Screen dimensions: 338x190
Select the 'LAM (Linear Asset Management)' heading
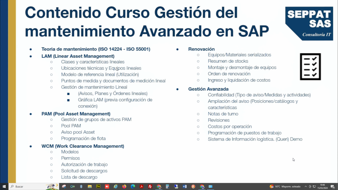[78, 56]
